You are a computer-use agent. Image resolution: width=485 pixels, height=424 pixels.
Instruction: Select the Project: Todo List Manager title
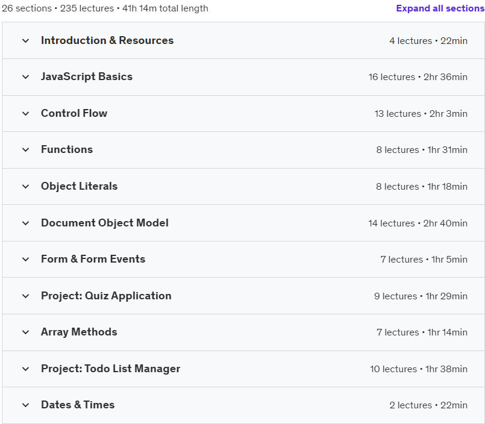111,369
